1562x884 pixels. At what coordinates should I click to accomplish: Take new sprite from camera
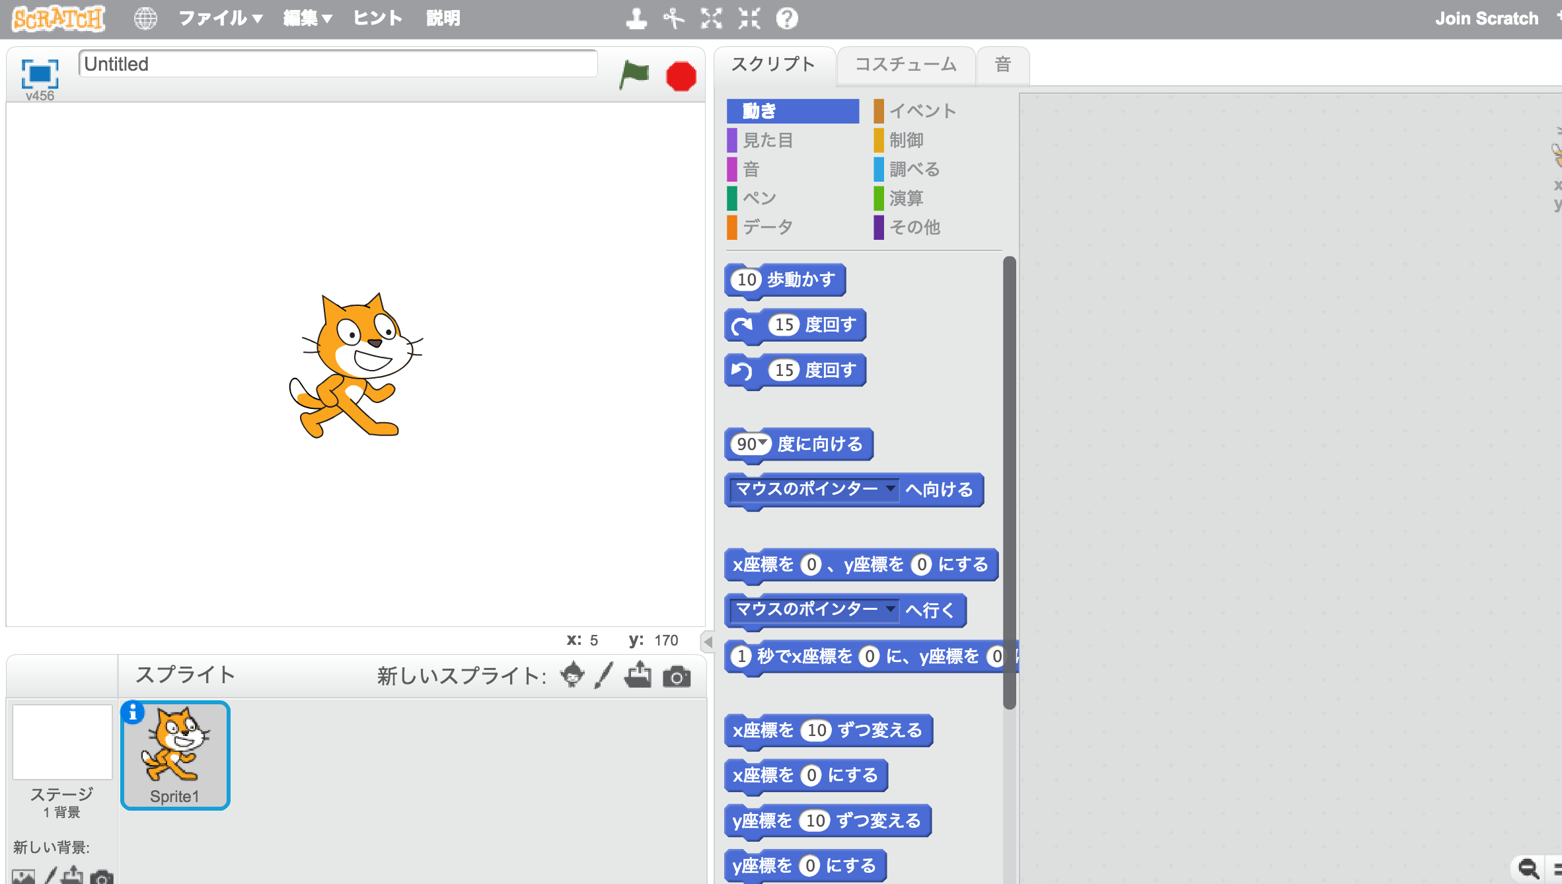(677, 677)
